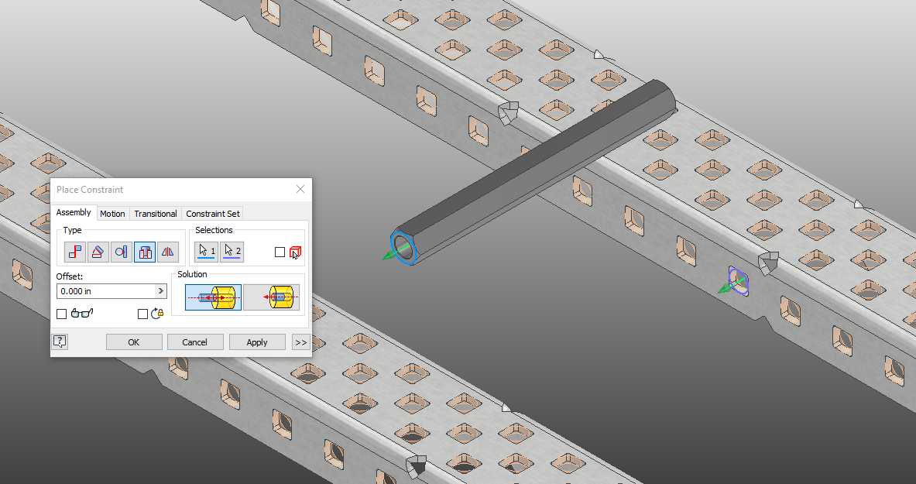Apply the constraint
The height and width of the screenshot is (484, 916).
(x=257, y=342)
